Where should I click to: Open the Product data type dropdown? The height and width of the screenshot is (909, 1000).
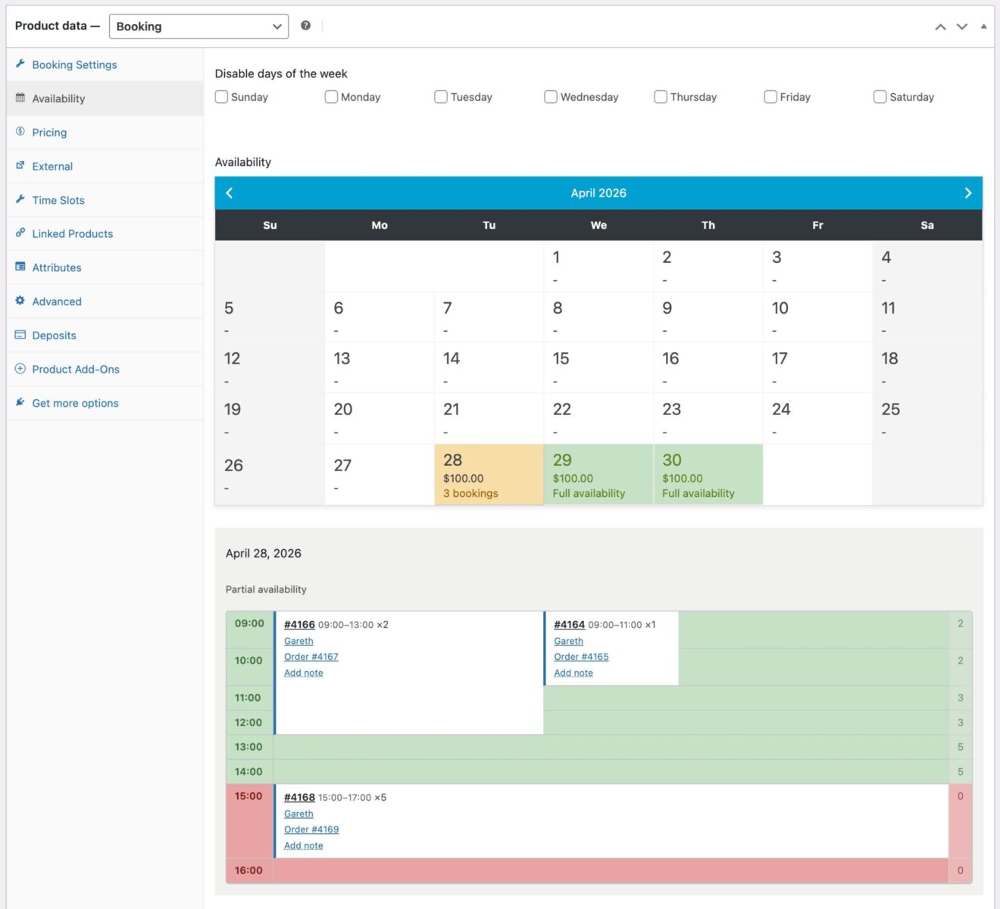(x=198, y=26)
